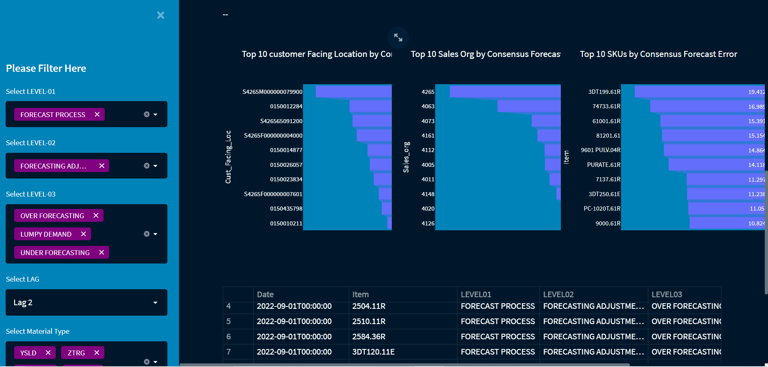768x367 pixels.
Task: Remove YSLD material type tag
Action: 48,353
